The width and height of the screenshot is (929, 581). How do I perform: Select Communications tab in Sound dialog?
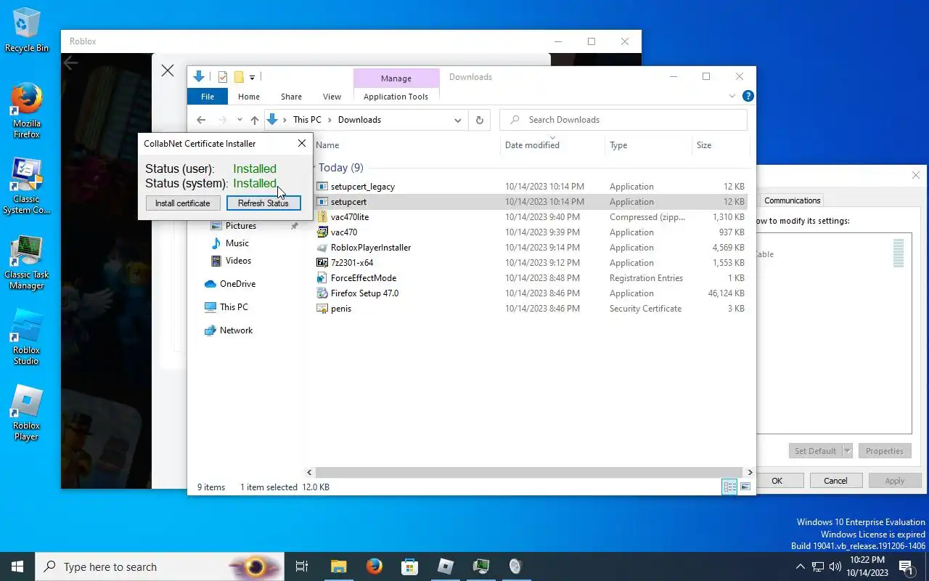tap(792, 200)
